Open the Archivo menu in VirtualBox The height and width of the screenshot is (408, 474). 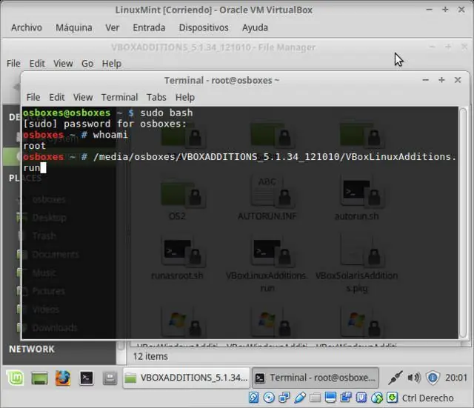(27, 27)
